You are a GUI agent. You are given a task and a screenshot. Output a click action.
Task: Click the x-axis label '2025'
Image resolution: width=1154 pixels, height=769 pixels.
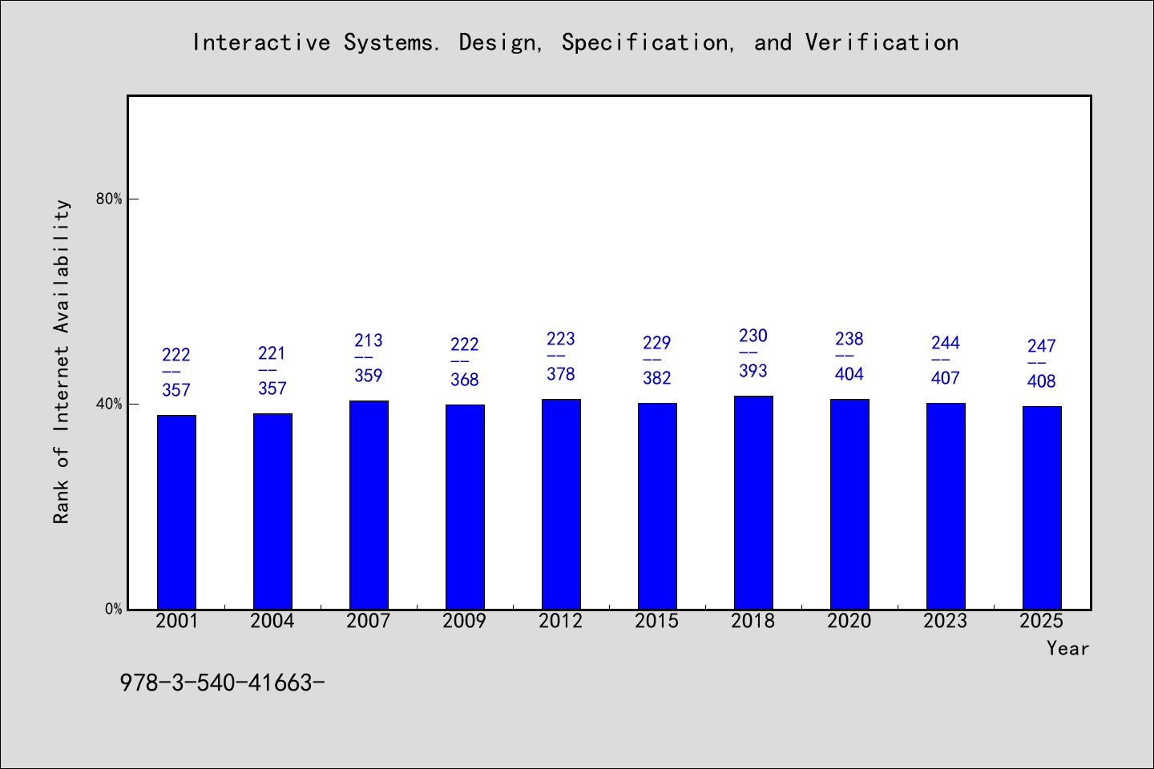(x=1042, y=621)
